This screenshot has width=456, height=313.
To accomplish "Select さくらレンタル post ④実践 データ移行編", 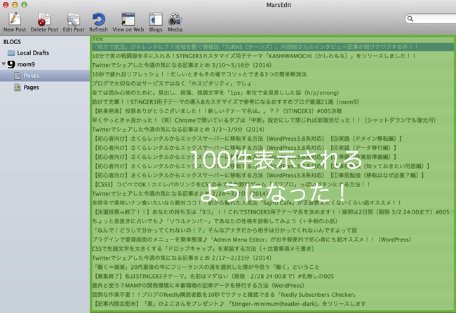I will pyautogui.click(x=272, y=148).
